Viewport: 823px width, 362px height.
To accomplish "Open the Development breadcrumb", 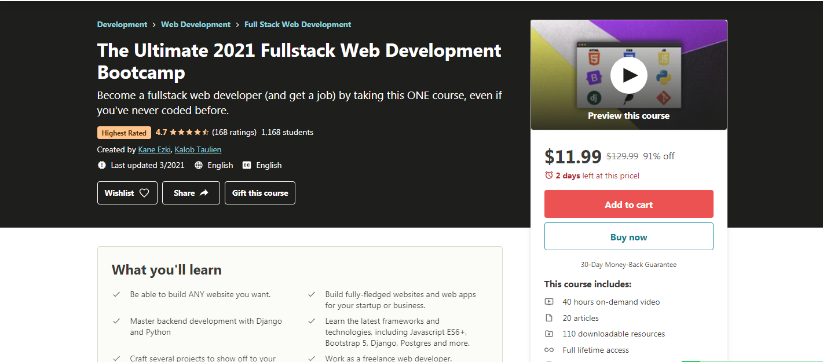I will [122, 24].
